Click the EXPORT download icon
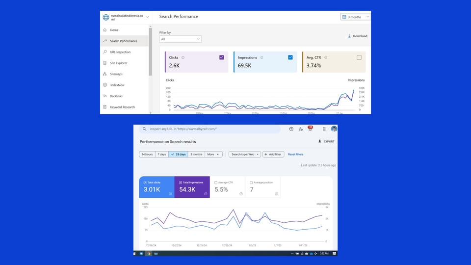Screen dimensions: 471x265 (319, 141)
